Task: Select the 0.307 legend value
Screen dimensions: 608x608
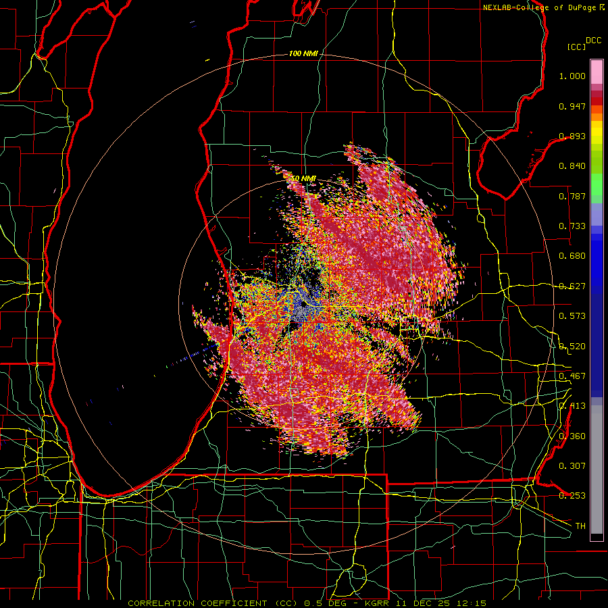Action: [572, 465]
